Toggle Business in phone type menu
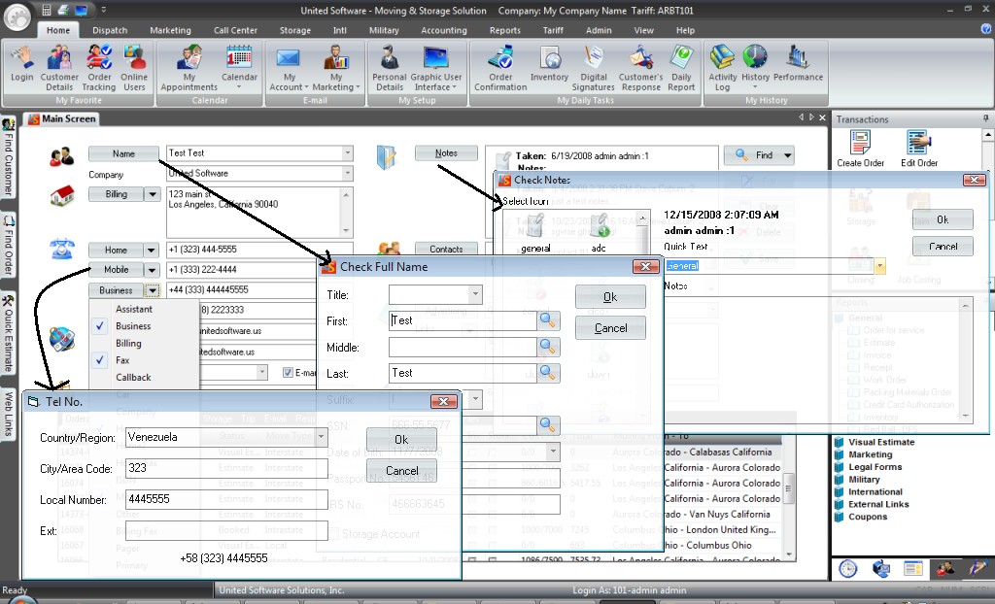 coord(133,326)
